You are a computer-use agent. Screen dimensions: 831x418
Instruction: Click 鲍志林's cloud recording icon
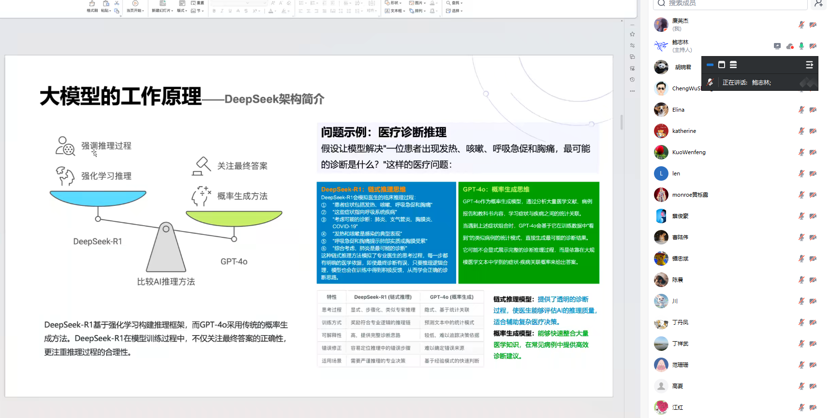790,46
